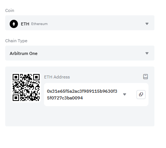The height and width of the screenshot is (148, 166).
Task: Copy the ETH deposit address
Action: (141, 95)
